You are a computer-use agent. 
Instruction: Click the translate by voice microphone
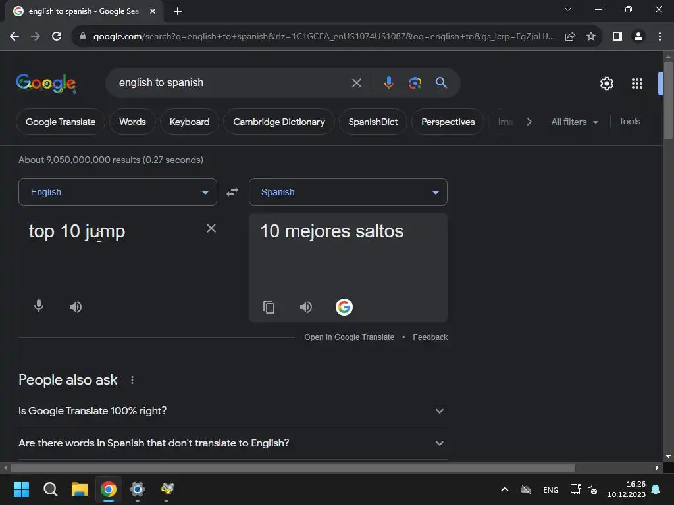click(x=39, y=306)
